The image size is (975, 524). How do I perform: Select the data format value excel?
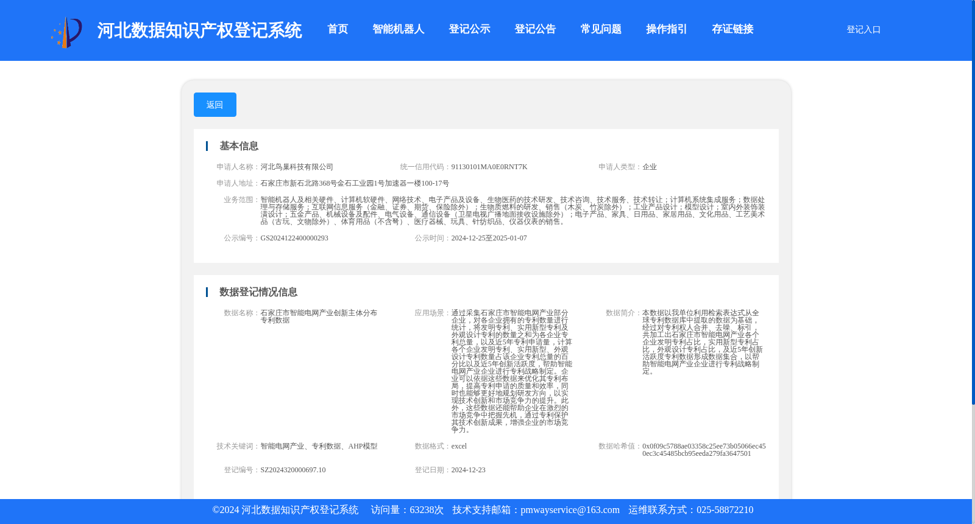tap(459, 446)
